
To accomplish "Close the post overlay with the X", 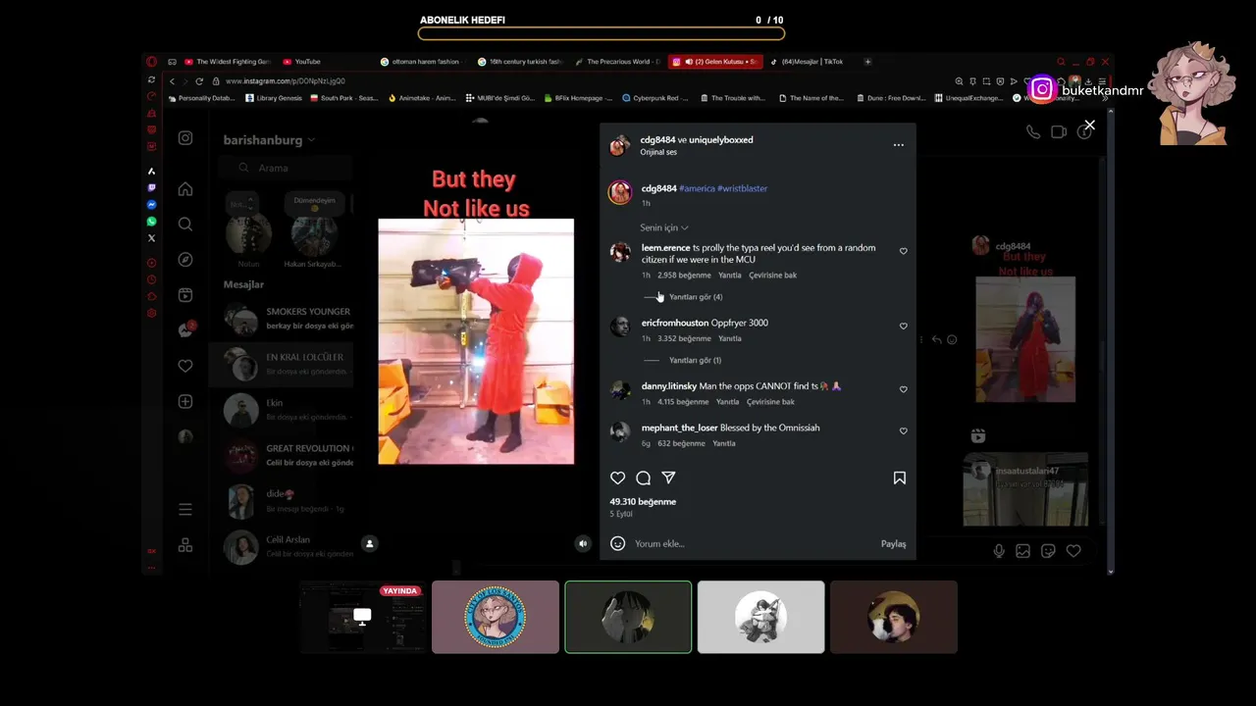I will point(1089,125).
